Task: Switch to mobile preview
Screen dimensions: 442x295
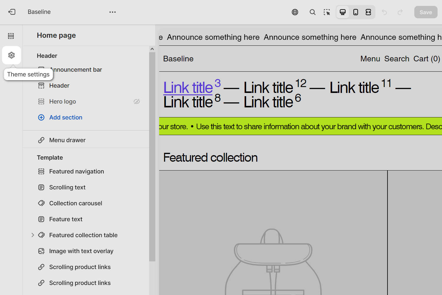Action: coord(355,12)
